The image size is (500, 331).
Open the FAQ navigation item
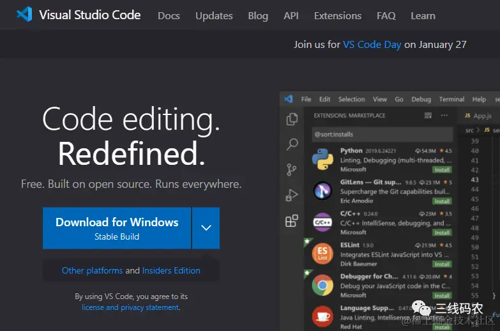click(x=386, y=15)
